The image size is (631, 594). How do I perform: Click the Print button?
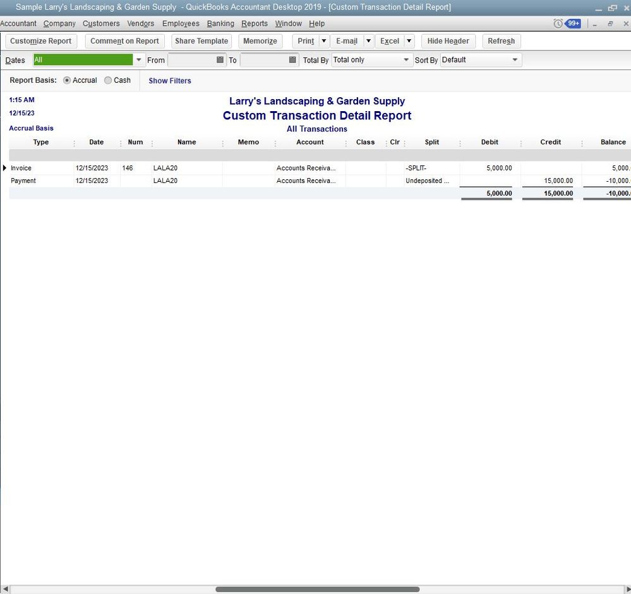coord(306,41)
